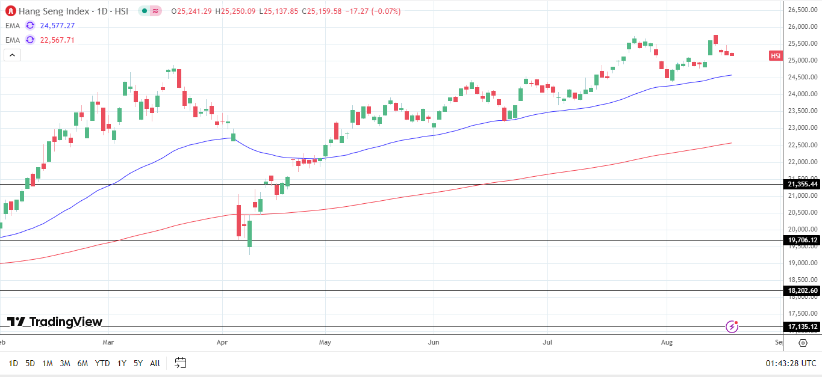This screenshot has height=377, width=822.
Task: Click the first EMA indicator label
Action: (x=13, y=26)
